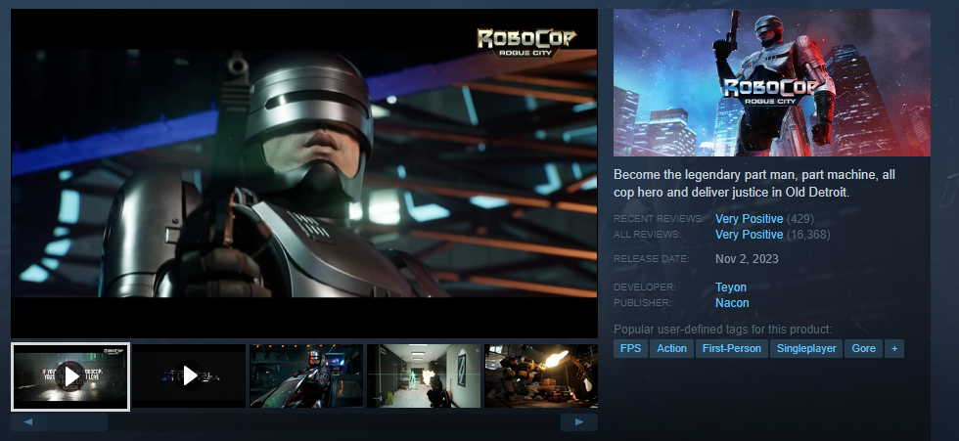
Task: Open the Gore tag
Action: [x=863, y=348]
